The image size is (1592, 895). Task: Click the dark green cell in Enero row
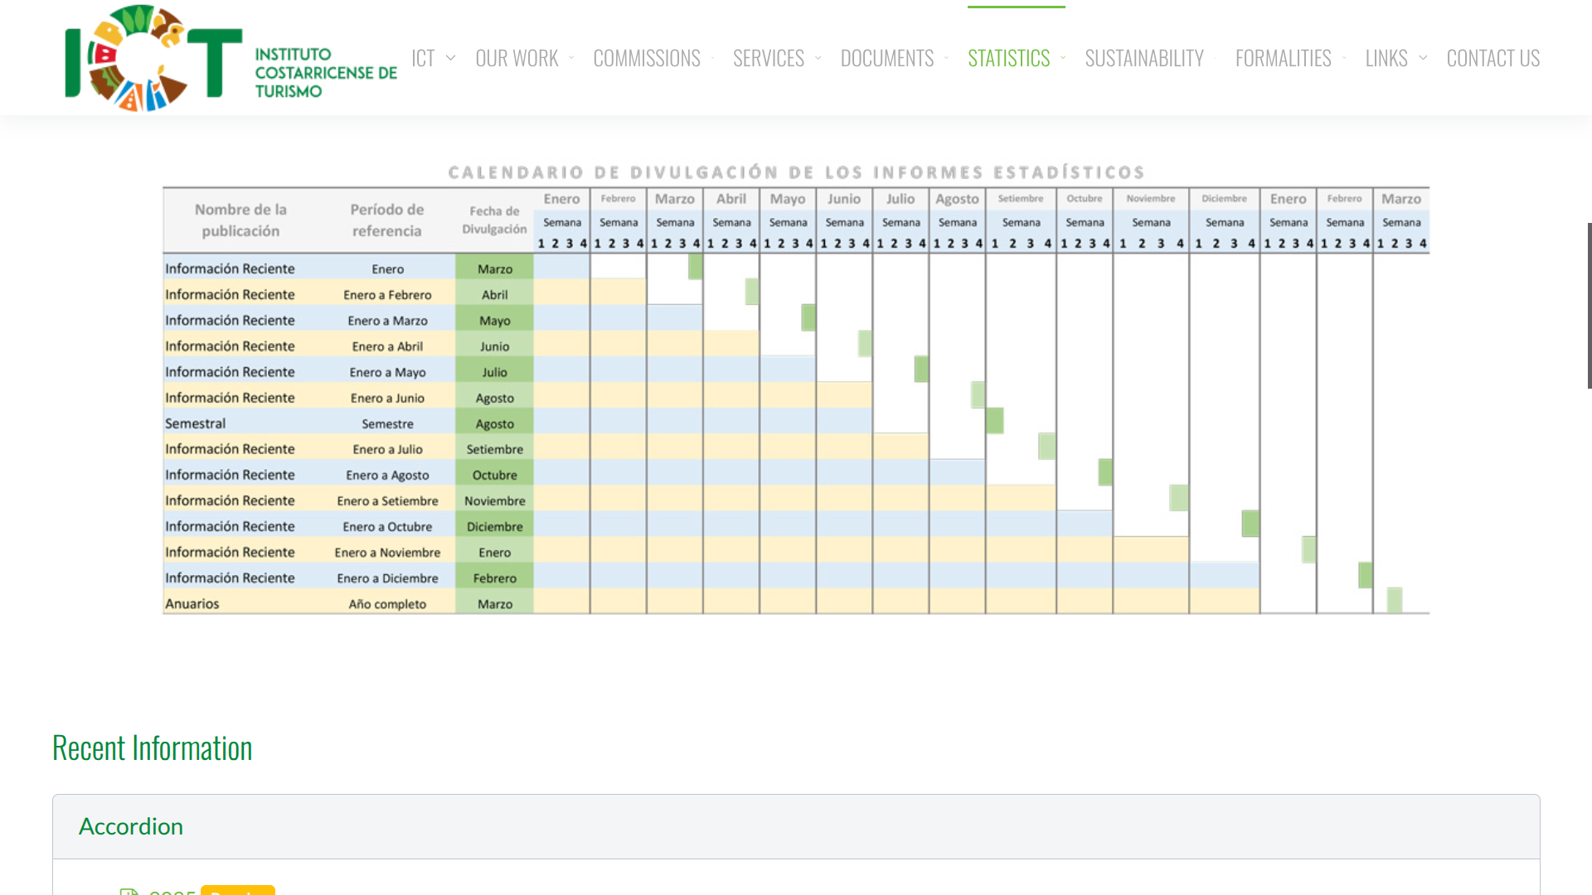coord(695,267)
